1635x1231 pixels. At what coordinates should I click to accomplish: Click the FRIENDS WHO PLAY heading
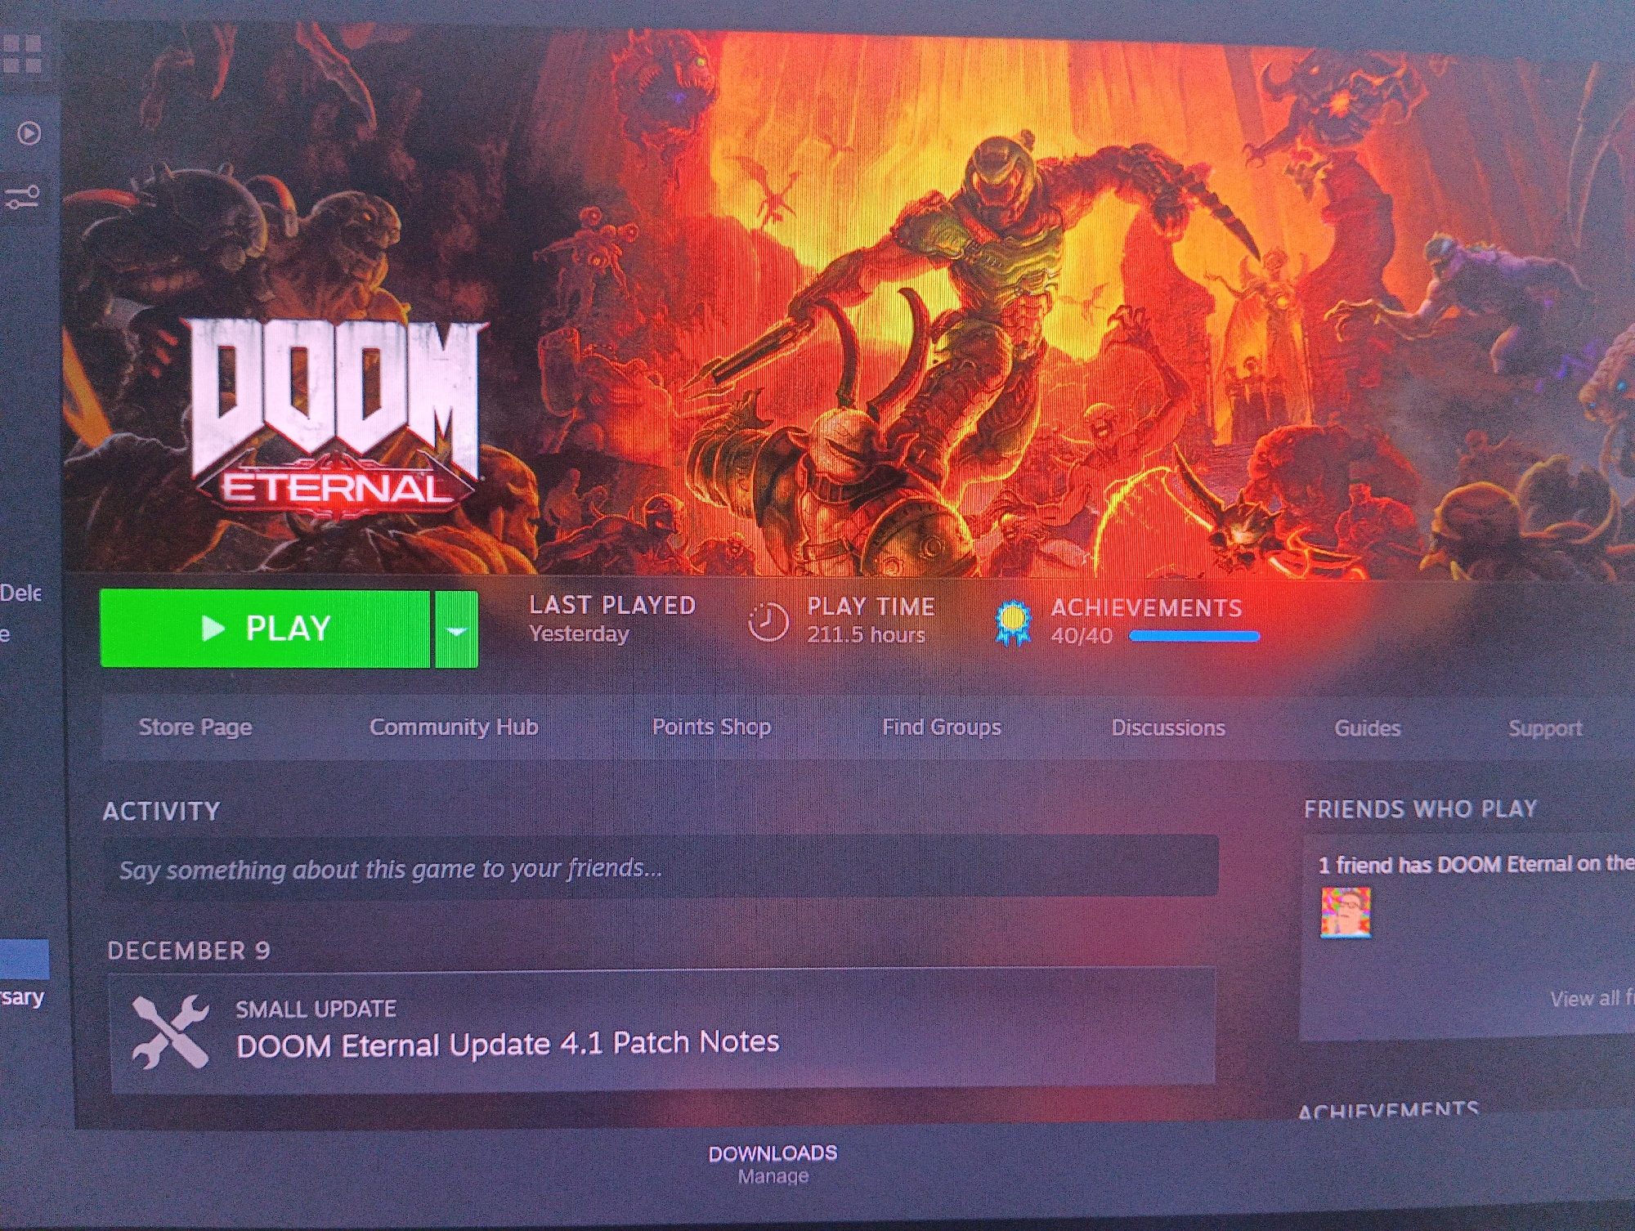coord(1421,809)
